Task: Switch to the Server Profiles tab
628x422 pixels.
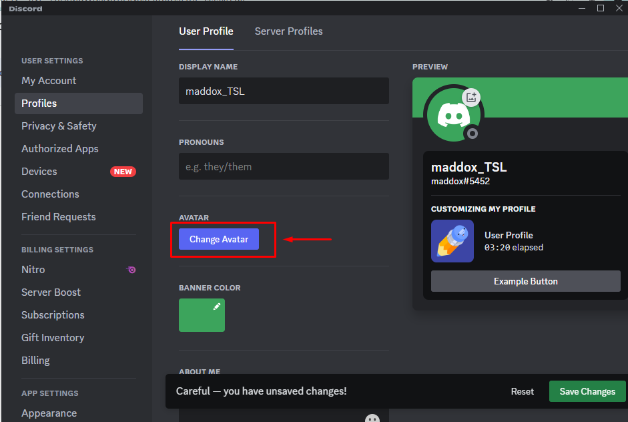Action: (288, 31)
